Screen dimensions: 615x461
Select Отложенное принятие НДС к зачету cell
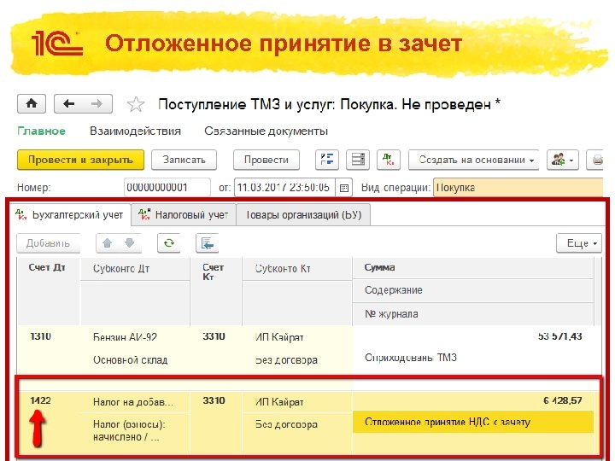[x=473, y=422]
